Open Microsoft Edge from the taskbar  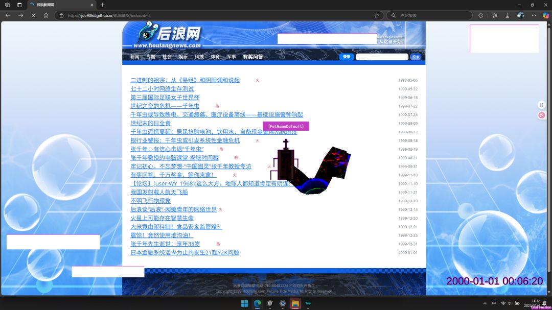257,303
